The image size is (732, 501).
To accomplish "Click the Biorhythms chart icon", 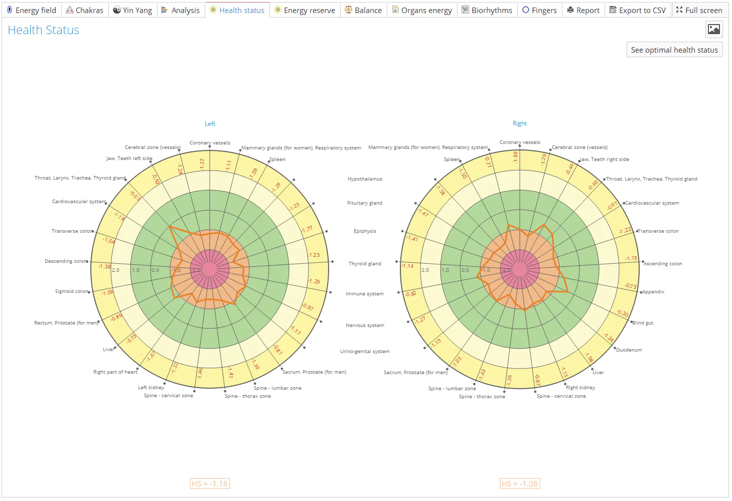I will coord(465,10).
